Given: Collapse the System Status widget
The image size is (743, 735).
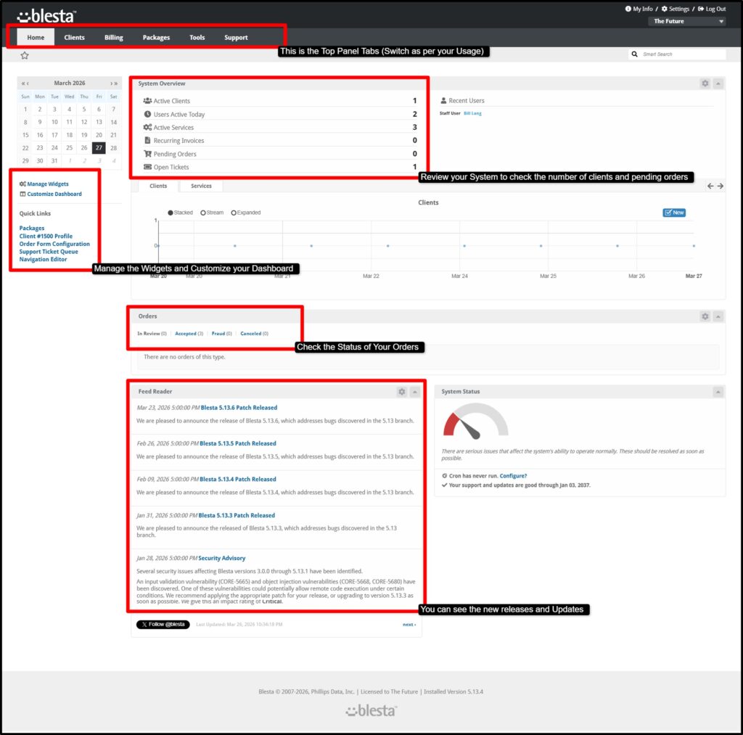Looking at the screenshot, I should (x=718, y=392).
